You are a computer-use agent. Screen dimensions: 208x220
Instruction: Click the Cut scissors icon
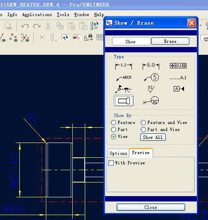tap(48, 26)
